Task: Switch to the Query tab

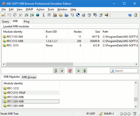Action: [6, 22]
